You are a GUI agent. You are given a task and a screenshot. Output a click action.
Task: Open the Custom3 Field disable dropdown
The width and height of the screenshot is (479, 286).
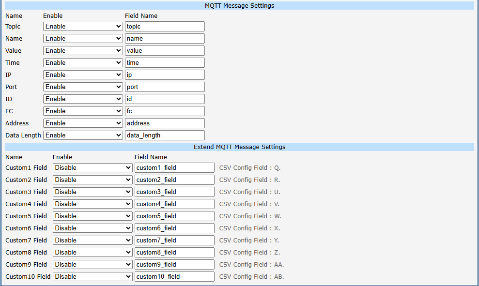tap(93, 192)
